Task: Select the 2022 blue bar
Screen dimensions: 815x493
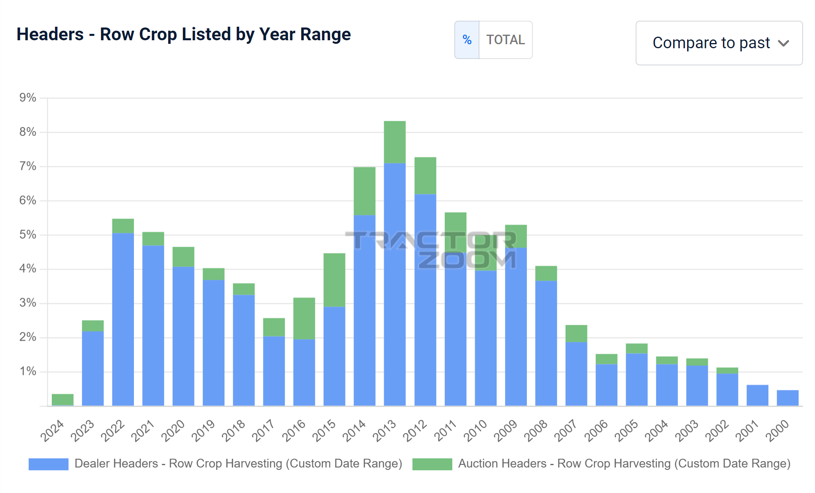Action: point(123,319)
